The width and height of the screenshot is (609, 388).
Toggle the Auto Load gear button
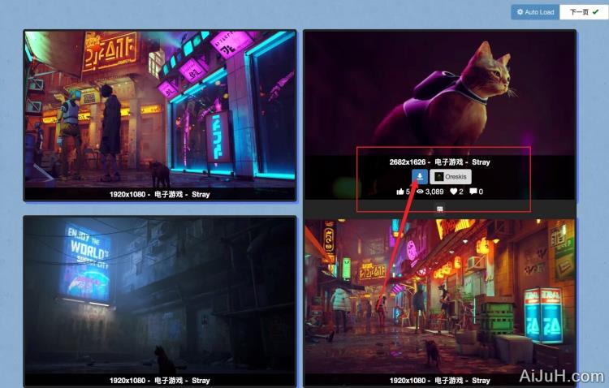(x=535, y=12)
